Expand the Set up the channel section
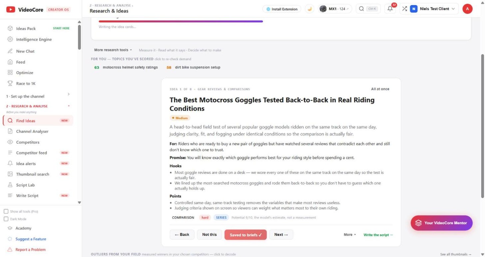The width and height of the screenshot is (485, 257). point(38,96)
